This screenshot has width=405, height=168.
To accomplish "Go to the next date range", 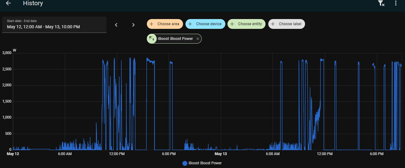I will click(x=133, y=25).
